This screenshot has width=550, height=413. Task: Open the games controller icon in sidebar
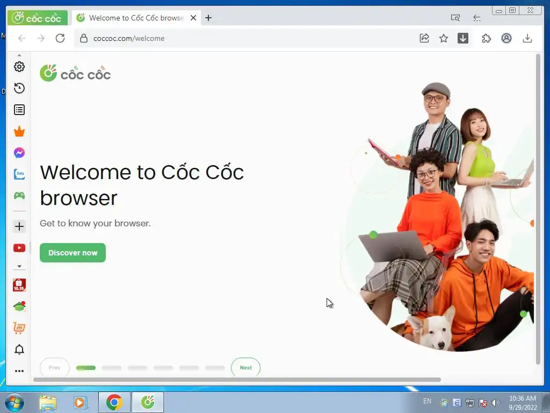[19, 196]
